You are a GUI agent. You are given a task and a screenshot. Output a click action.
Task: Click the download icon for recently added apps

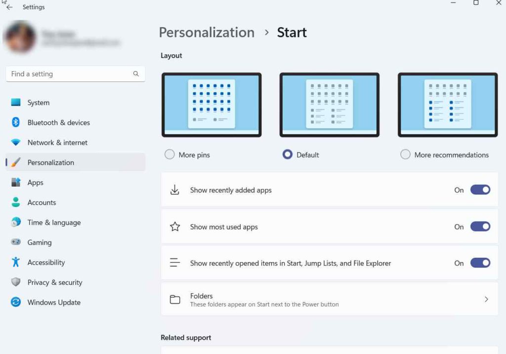point(174,190)
